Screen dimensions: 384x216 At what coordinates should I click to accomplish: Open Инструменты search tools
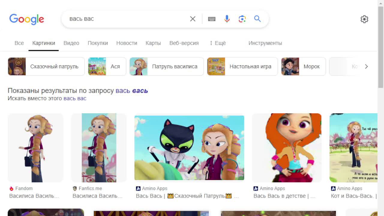[265, 43]
